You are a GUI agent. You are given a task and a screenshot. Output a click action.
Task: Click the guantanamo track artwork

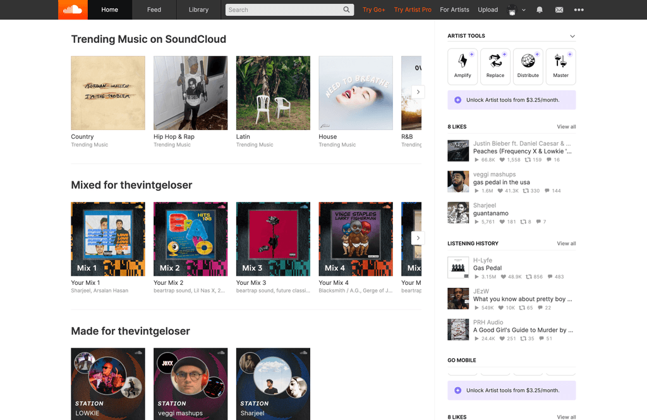click(458, 212)
